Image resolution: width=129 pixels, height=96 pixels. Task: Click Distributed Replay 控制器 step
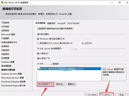(x=13, y=82)
